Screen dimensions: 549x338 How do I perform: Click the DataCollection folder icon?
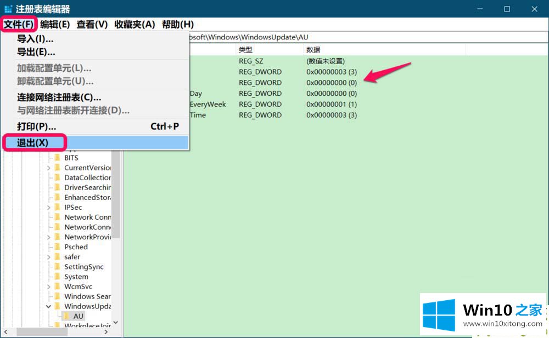(x=58, y=177)
